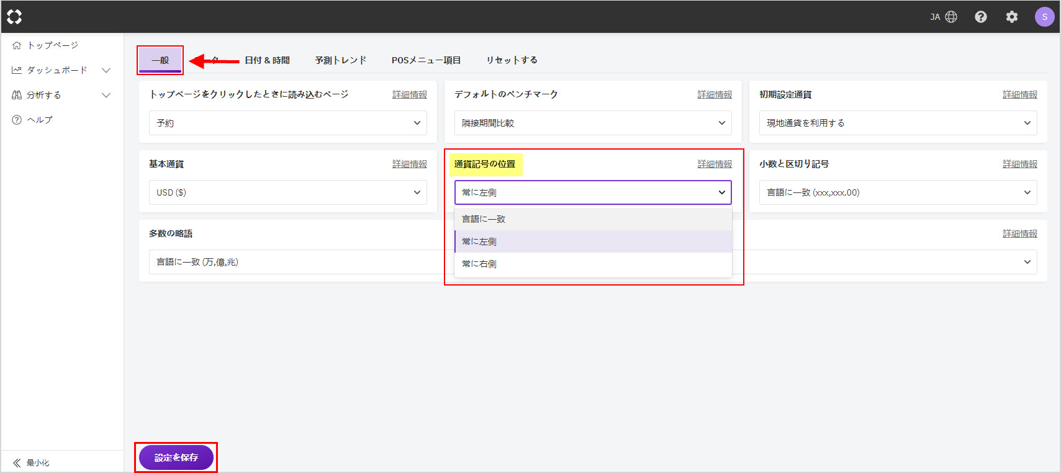
Task: Open the 隣接期間比較 benchmark dropdown
Action: 593,123
